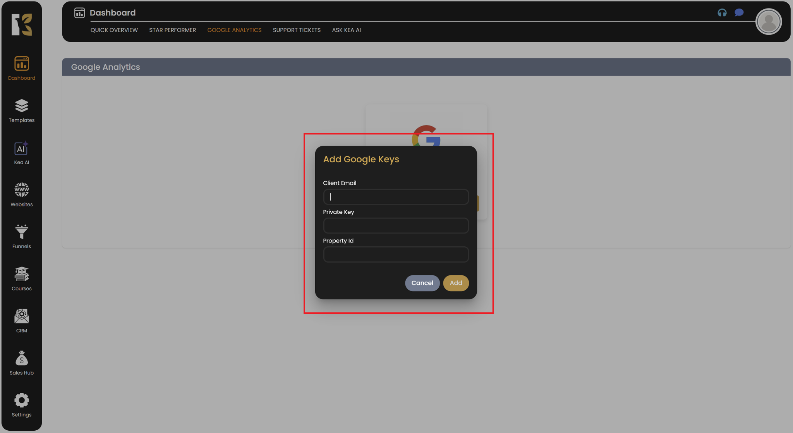Open the Support Tickets tab
The height and width of the screenshot is (433, 793).
click(297, 30)
